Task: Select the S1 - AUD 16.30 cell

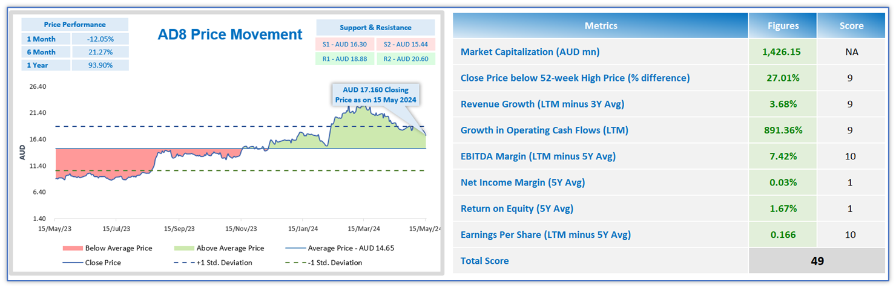Action: point(345,44)
